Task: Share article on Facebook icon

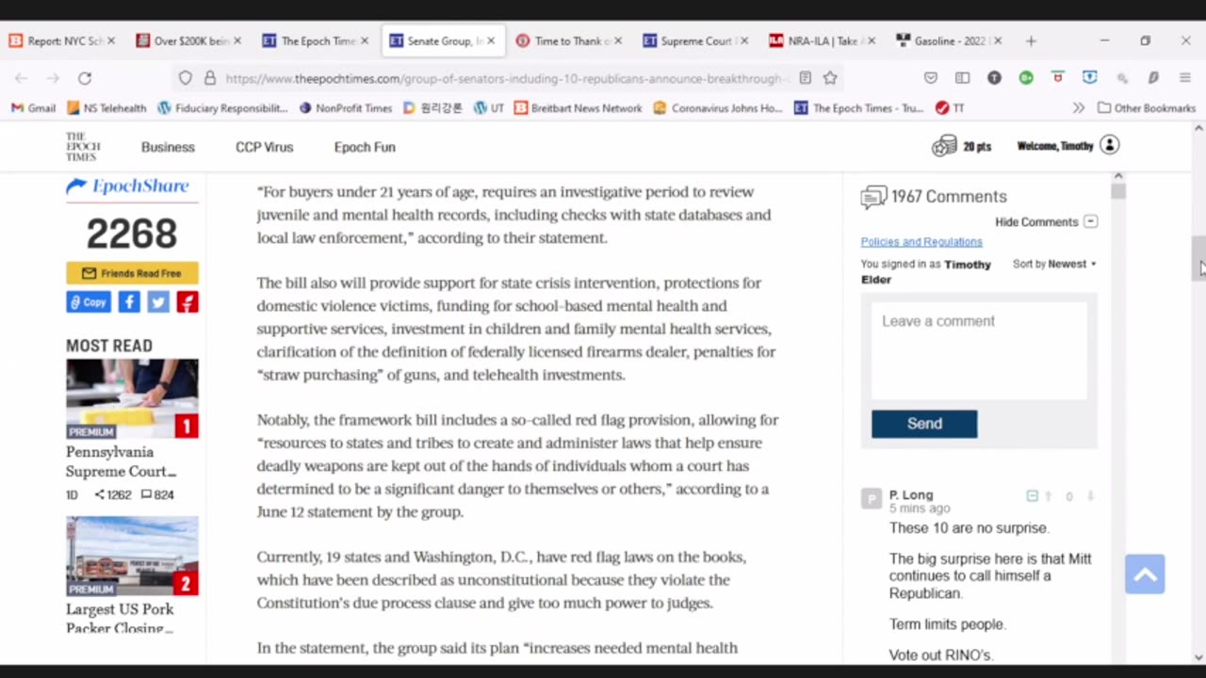Action: (129, 302)
